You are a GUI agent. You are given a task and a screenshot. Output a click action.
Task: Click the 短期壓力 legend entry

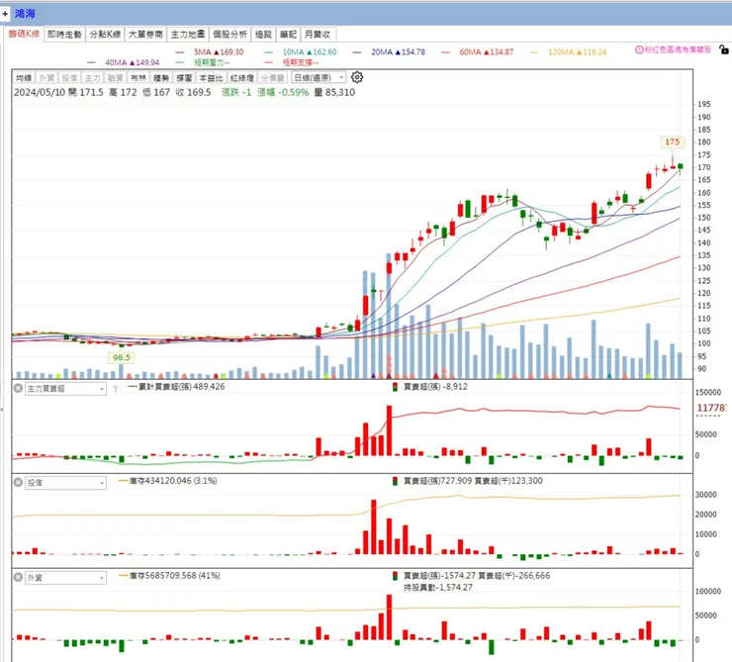(x=202, y=62)
